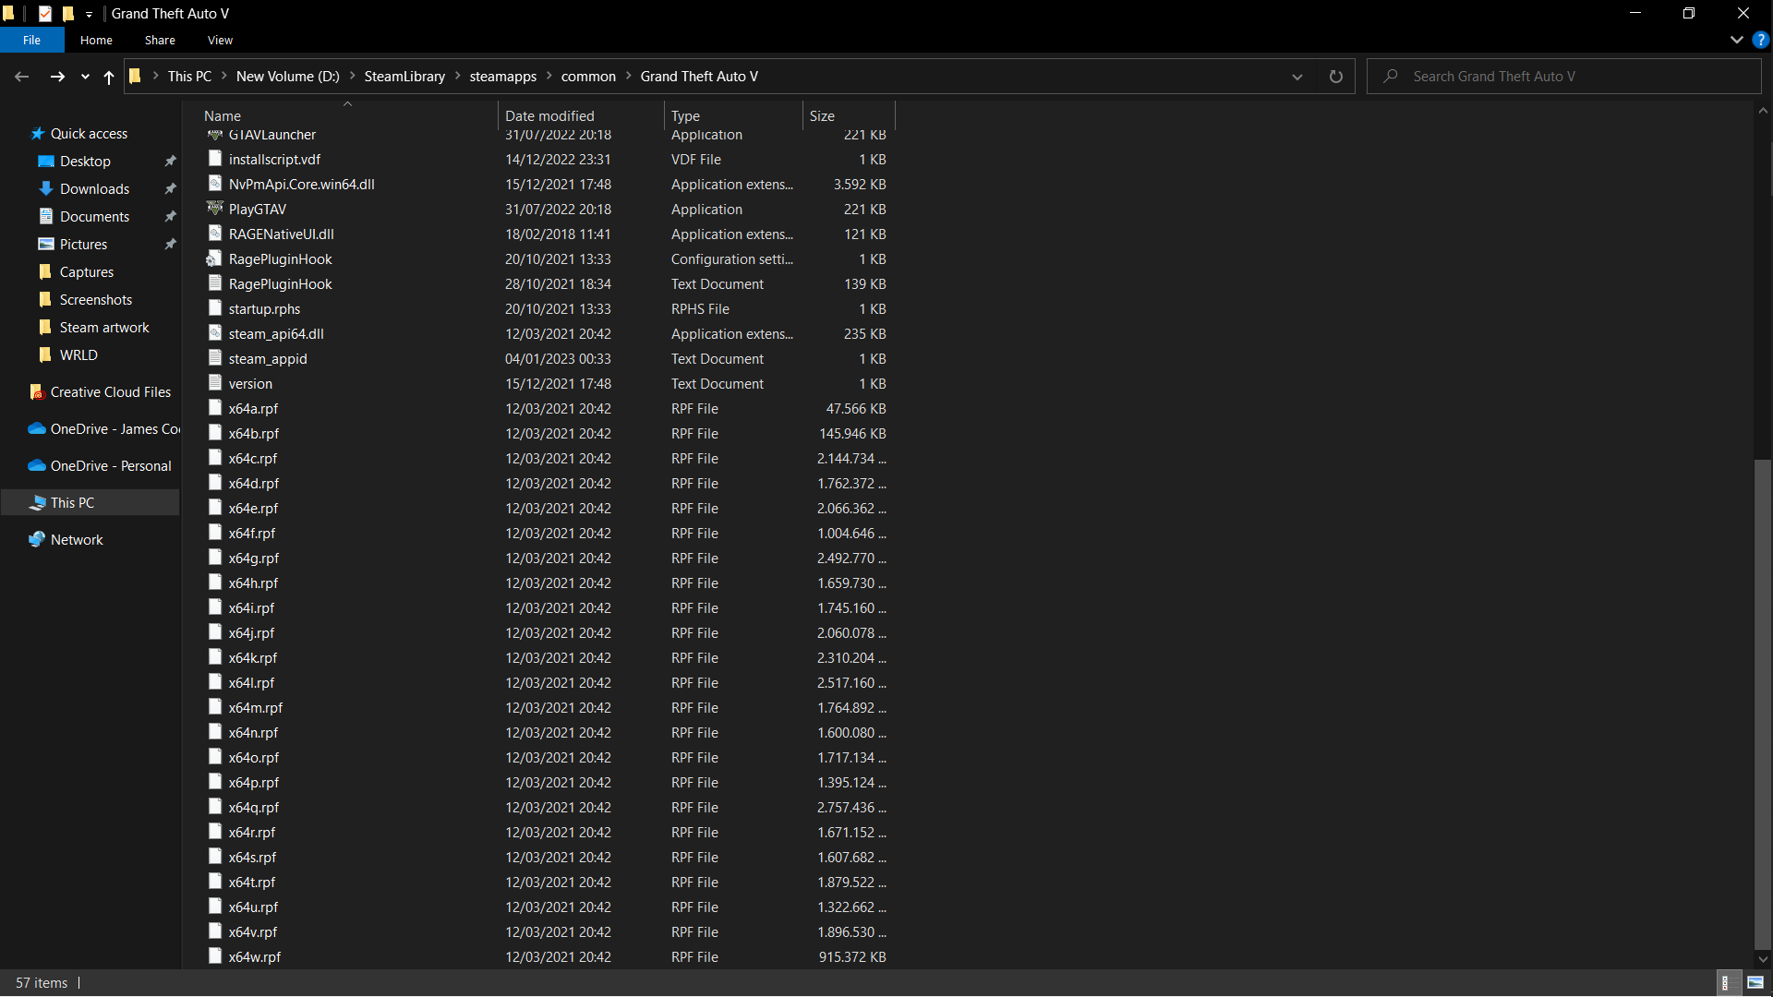
Task: Open the Share ribbon tab
Action: 160,41
